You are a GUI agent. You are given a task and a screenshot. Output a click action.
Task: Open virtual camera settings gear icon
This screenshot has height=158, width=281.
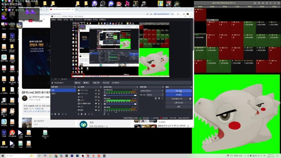coord(190,99)
